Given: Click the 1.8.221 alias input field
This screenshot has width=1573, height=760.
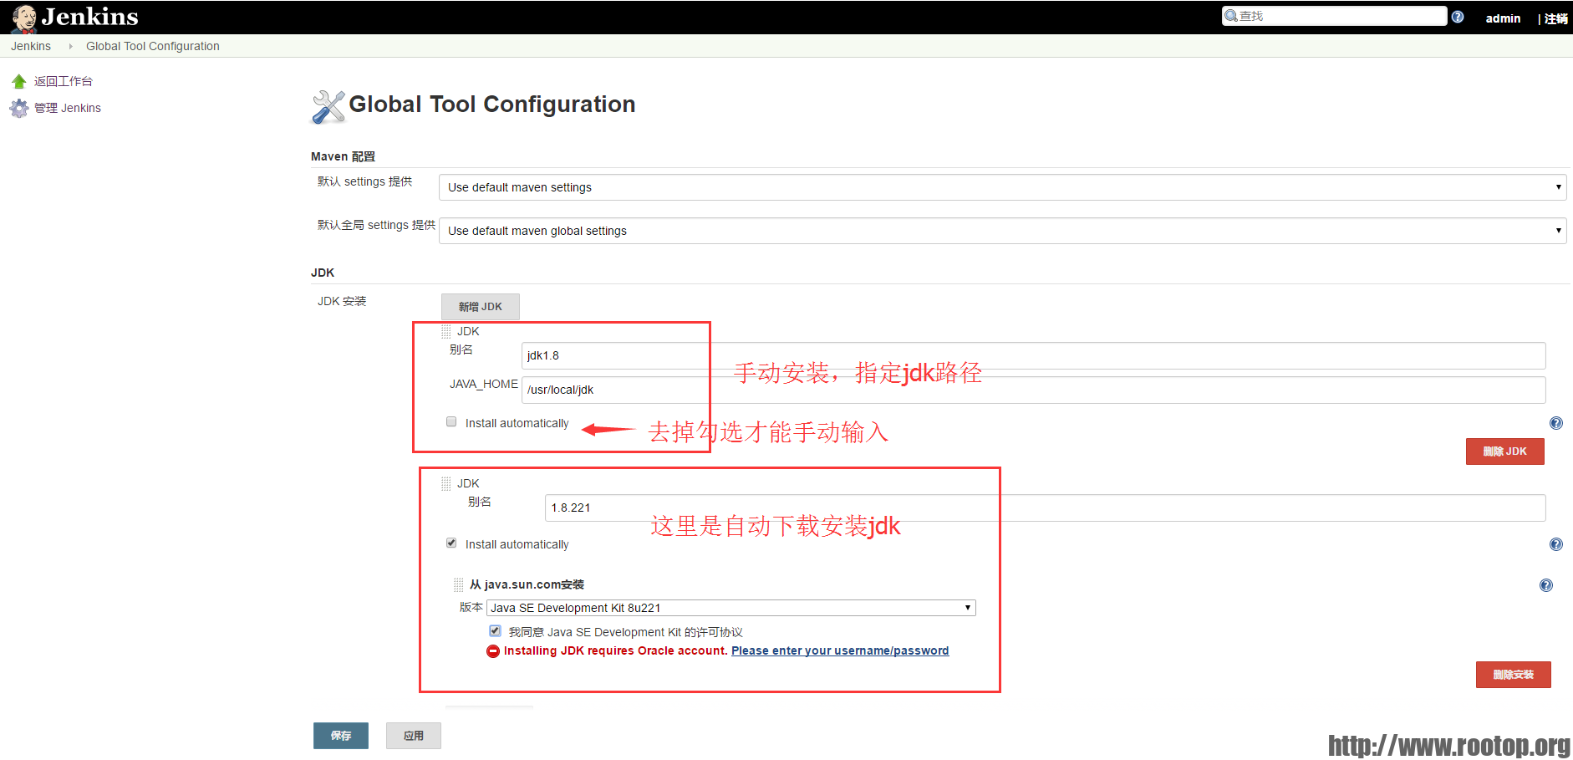Looking at the screenshot, I should pyautogui.click(x=1046, y=508).
